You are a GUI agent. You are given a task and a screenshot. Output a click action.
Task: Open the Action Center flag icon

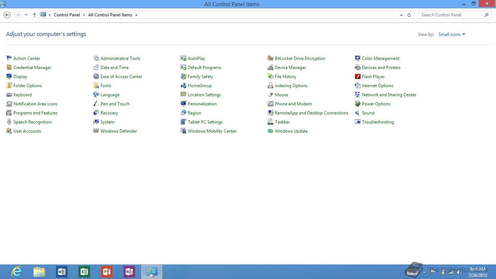coord(9,58)
